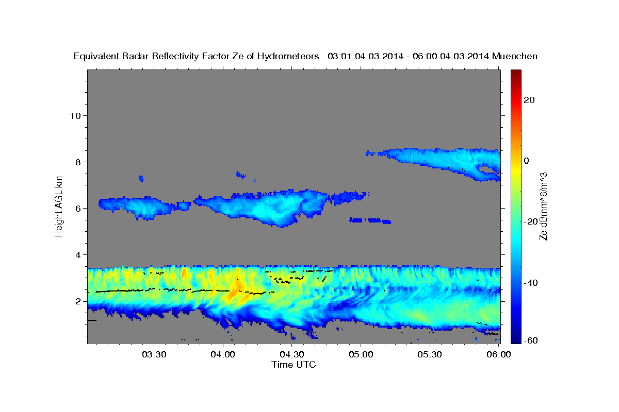Click the 'Ze dBmm^6/m^3' colorbar label

click(543, 206)
